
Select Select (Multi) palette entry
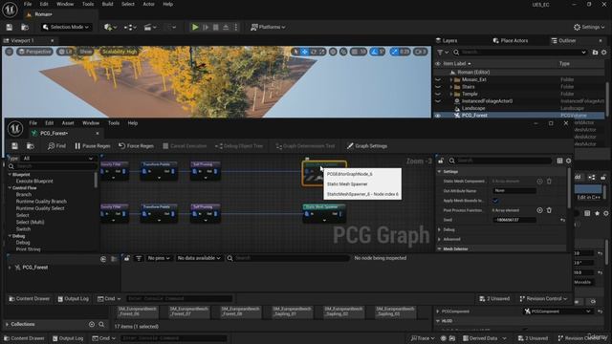30,222
